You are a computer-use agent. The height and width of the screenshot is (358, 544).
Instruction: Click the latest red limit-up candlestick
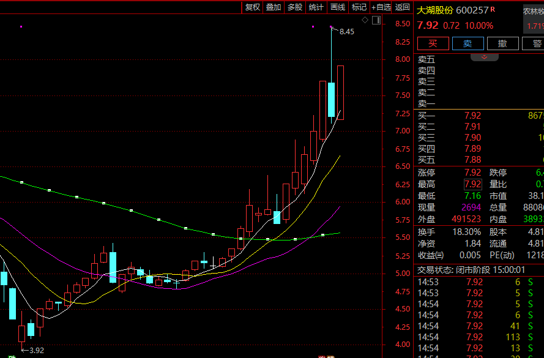click(x=340, y=92)
